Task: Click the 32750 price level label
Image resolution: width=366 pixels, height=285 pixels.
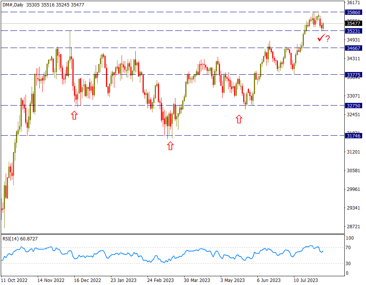Action: [353, 106]
